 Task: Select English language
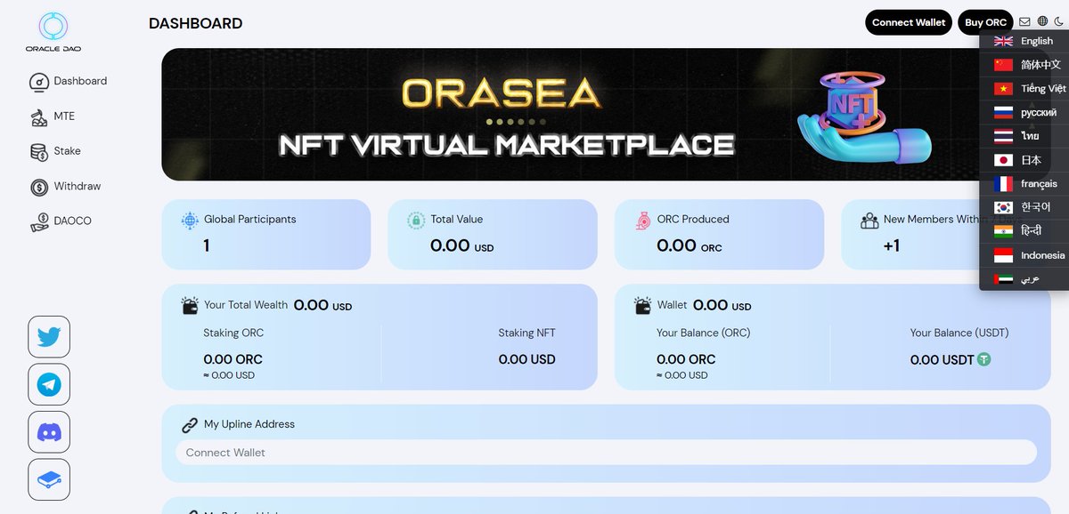(x=1024, y=41)
